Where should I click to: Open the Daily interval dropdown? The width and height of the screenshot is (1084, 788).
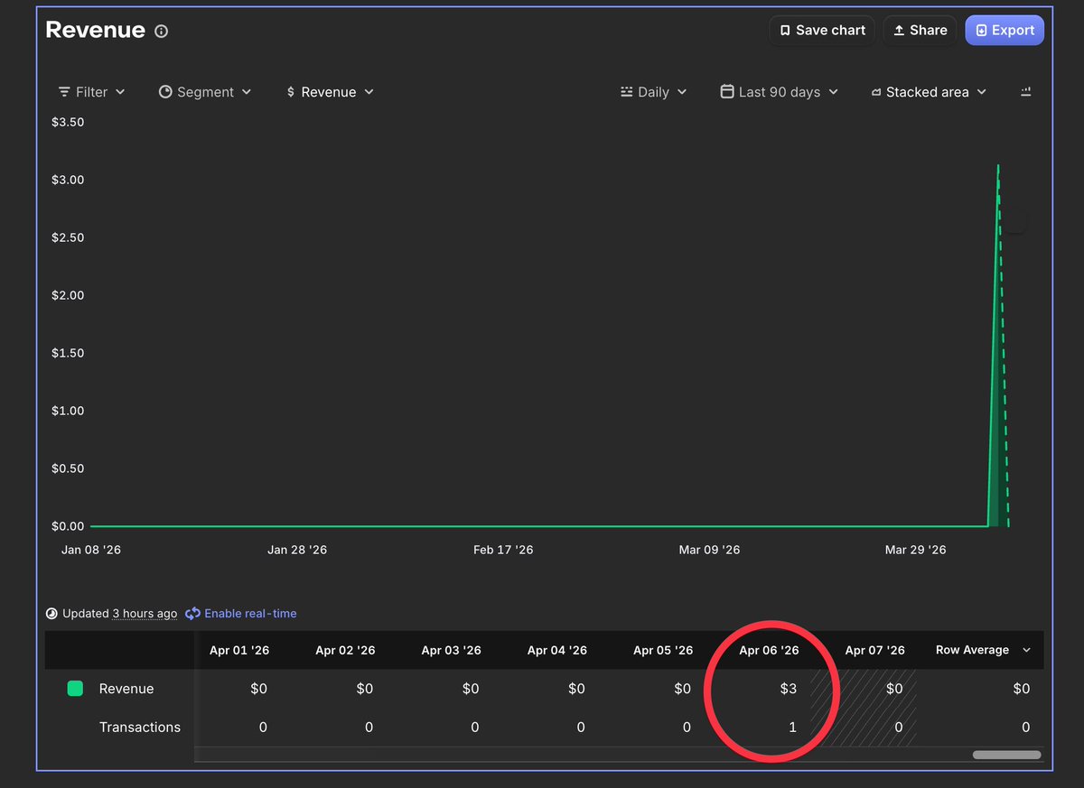click(653, 92)
